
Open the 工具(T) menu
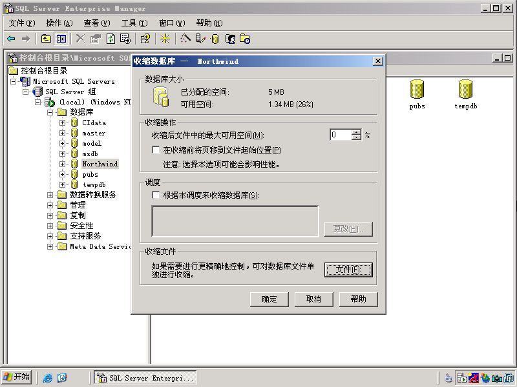[134, 23]
